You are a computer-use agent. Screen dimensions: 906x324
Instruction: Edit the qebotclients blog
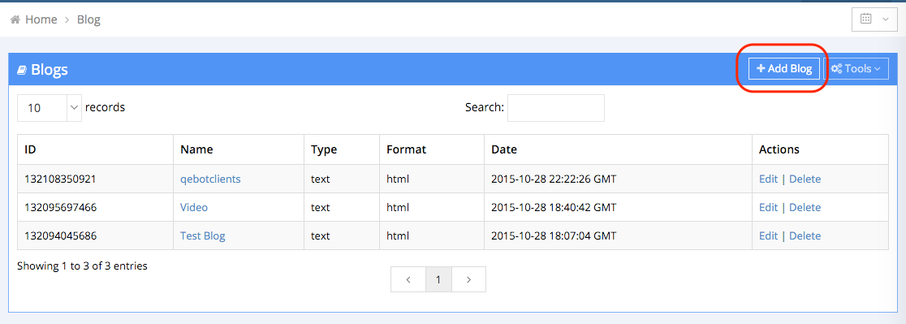tap(769, 179)
